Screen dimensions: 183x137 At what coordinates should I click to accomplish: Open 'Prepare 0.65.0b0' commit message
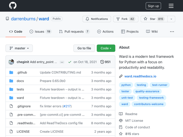pos(53,81)
